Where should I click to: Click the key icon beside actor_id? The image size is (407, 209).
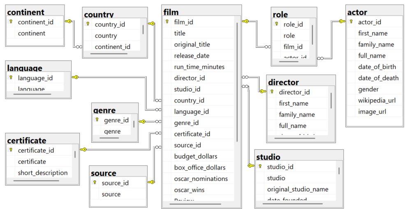(x=351, y=21)
